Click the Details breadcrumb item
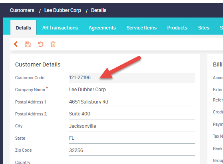The width and height of the screenshot is (223, 164). [x=99, y=10]
